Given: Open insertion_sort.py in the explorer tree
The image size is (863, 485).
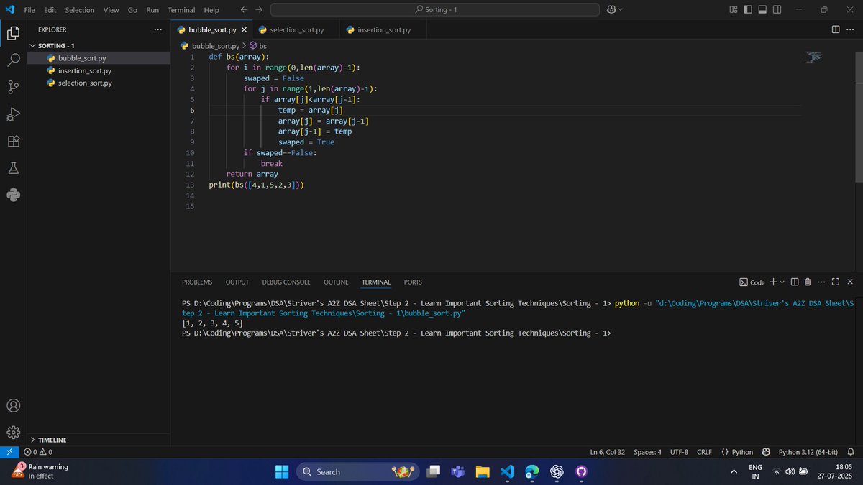Looking at the screenshot, I should pos(85,70).
